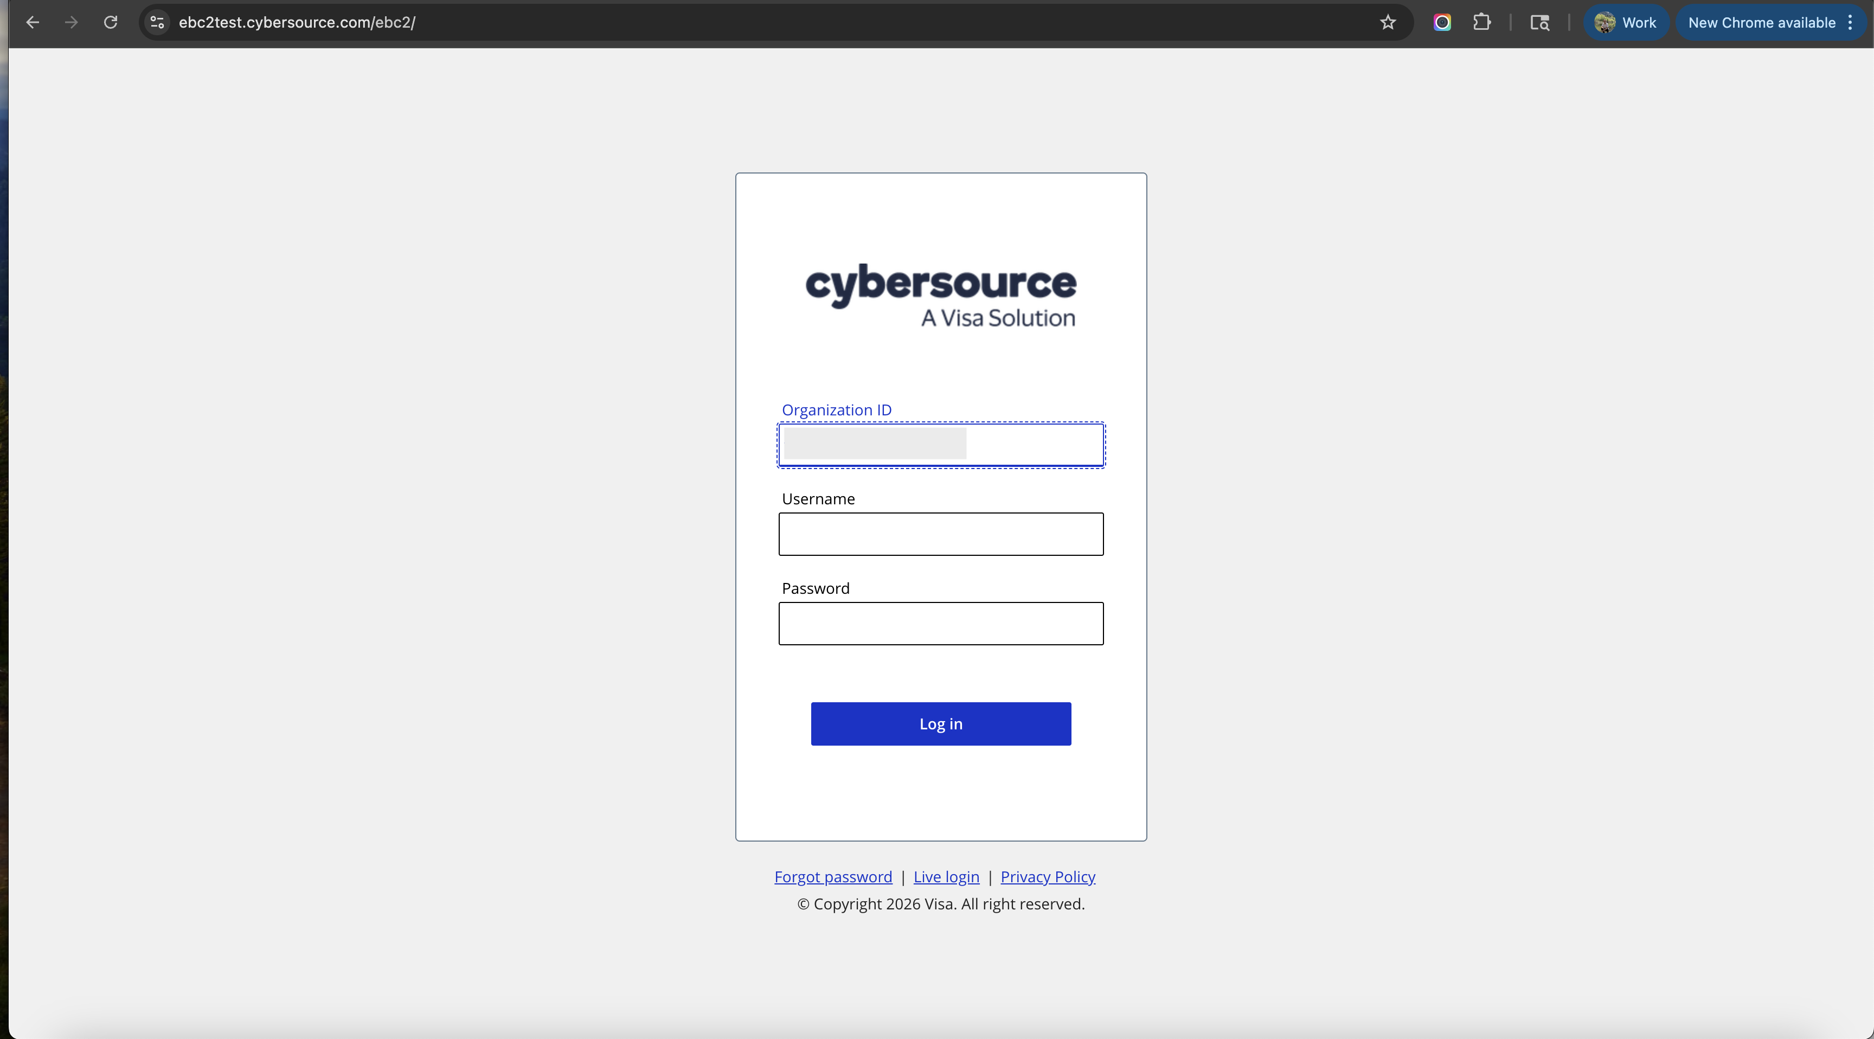
Task: Click the Organization ID label
Action: point(837,409)
